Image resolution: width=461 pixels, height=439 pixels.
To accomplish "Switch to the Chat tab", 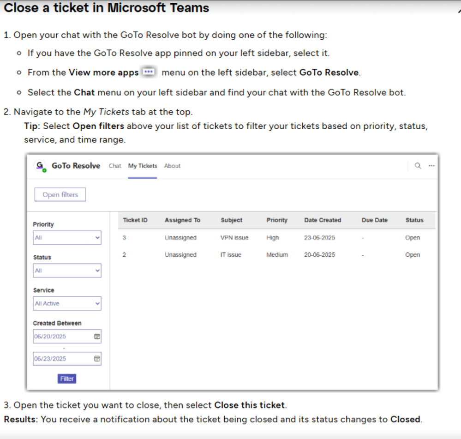I will point(115,166).
